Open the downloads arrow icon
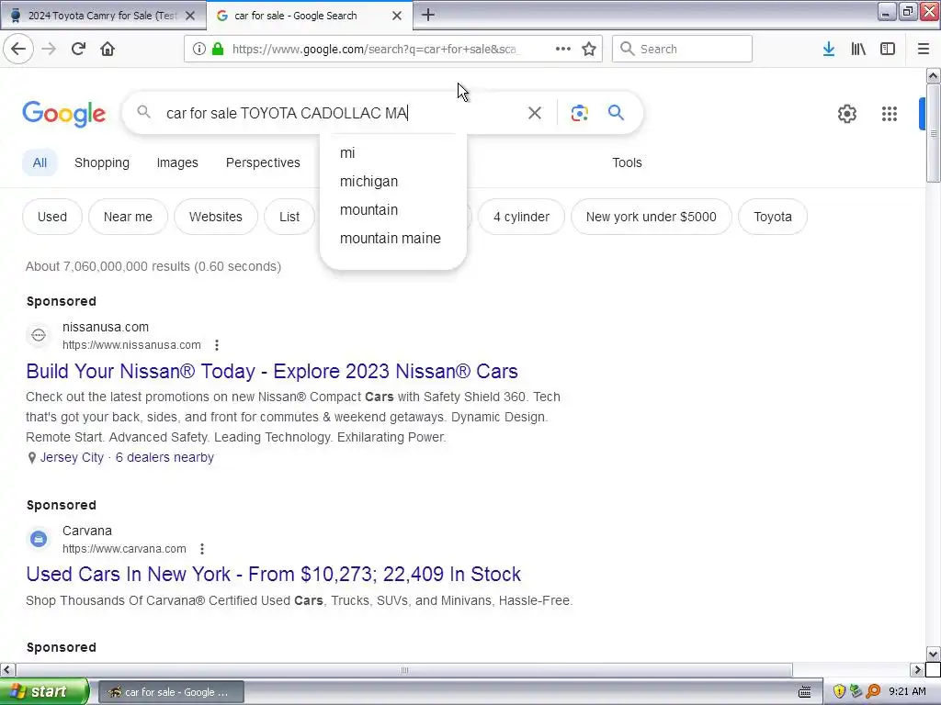This screenshot has width=941, height=705. coord(829,49)
